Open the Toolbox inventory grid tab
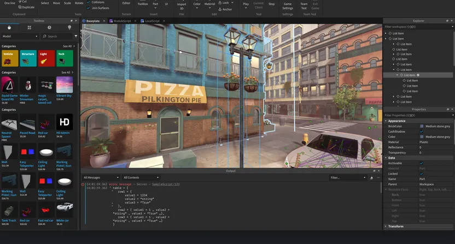455x244 pixels. (x=30, y=27)
